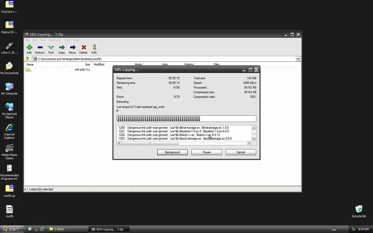Go up one folder level in 7-Zip

[x=27, y=59]
